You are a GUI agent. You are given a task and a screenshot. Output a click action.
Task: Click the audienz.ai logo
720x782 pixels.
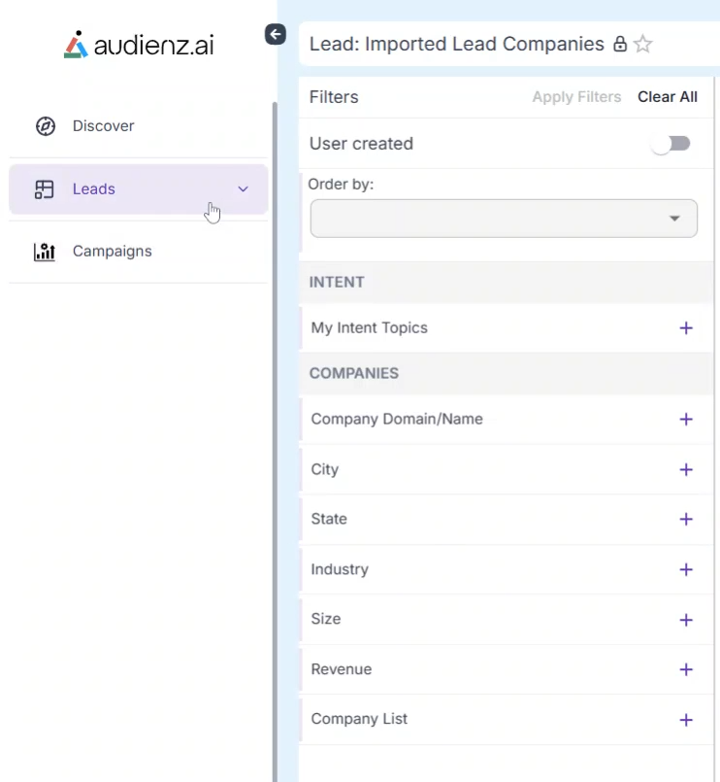(138, 45)
